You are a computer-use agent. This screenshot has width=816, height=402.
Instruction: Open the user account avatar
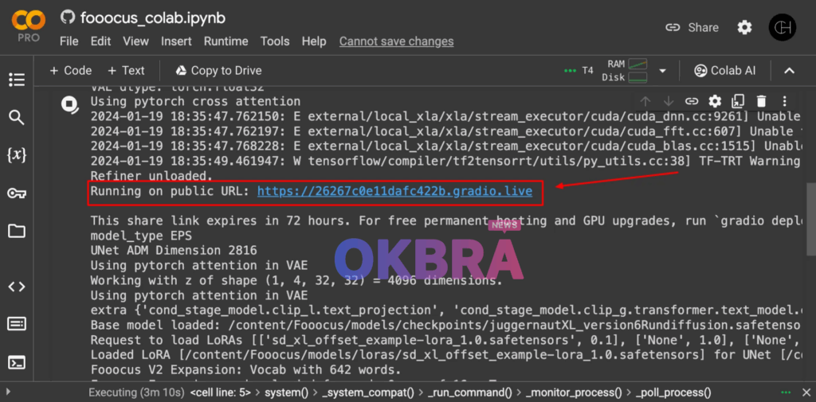(x=783, y=27)
